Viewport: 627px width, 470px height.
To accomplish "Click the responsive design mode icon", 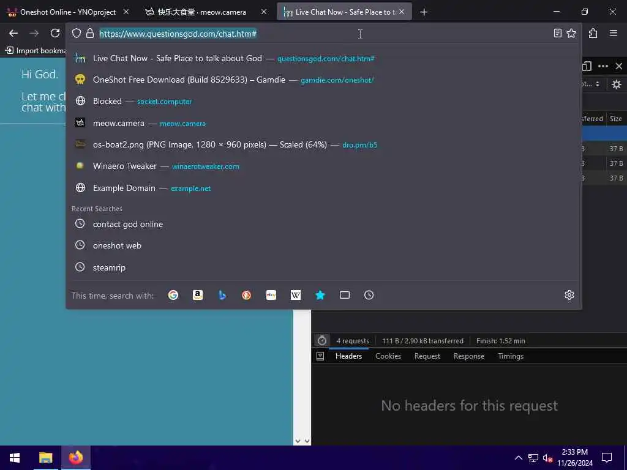I will (587, 66).
